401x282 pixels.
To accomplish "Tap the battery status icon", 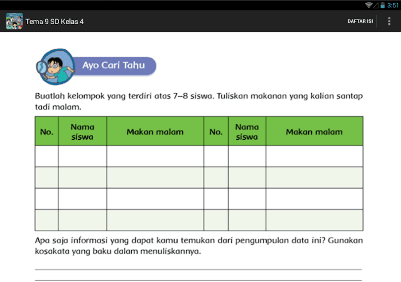I will [x=382, y=5].
